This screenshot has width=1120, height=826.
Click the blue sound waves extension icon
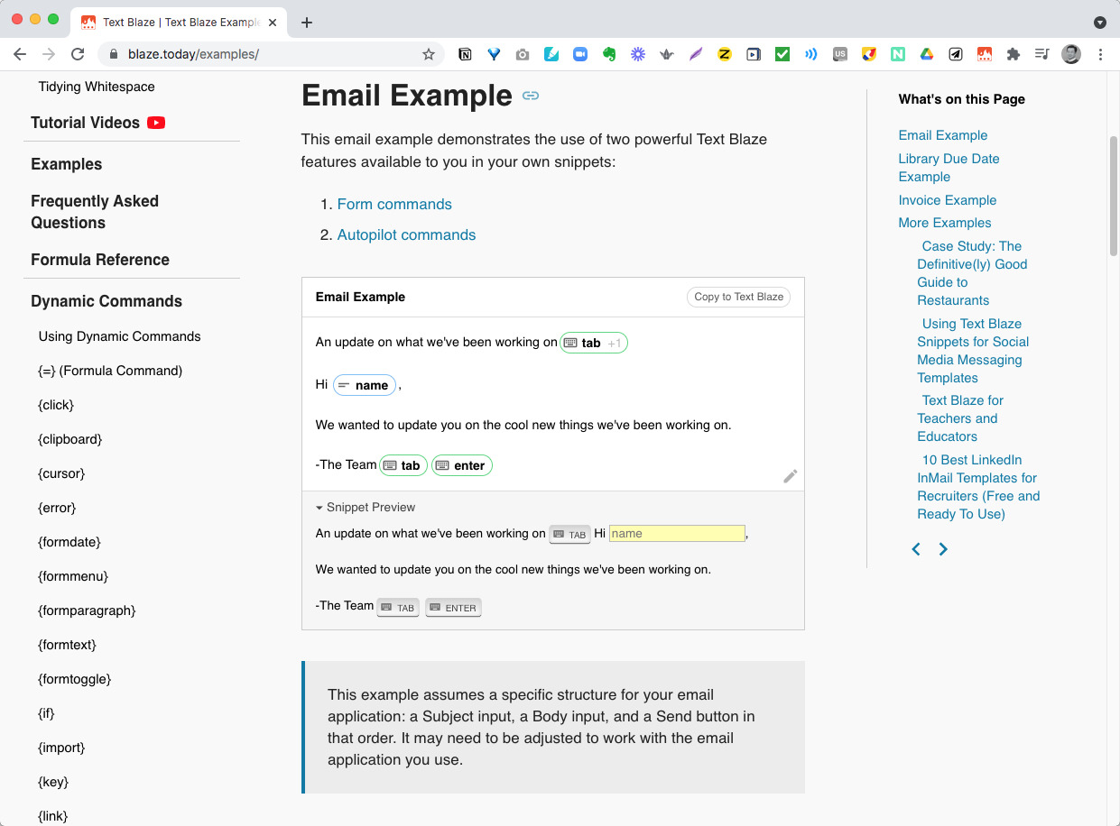click(811, 54)
